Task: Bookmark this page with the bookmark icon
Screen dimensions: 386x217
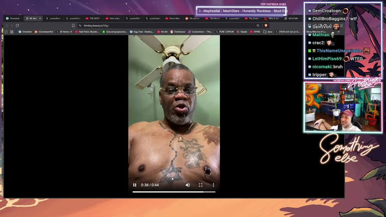Action: (73, 26)
